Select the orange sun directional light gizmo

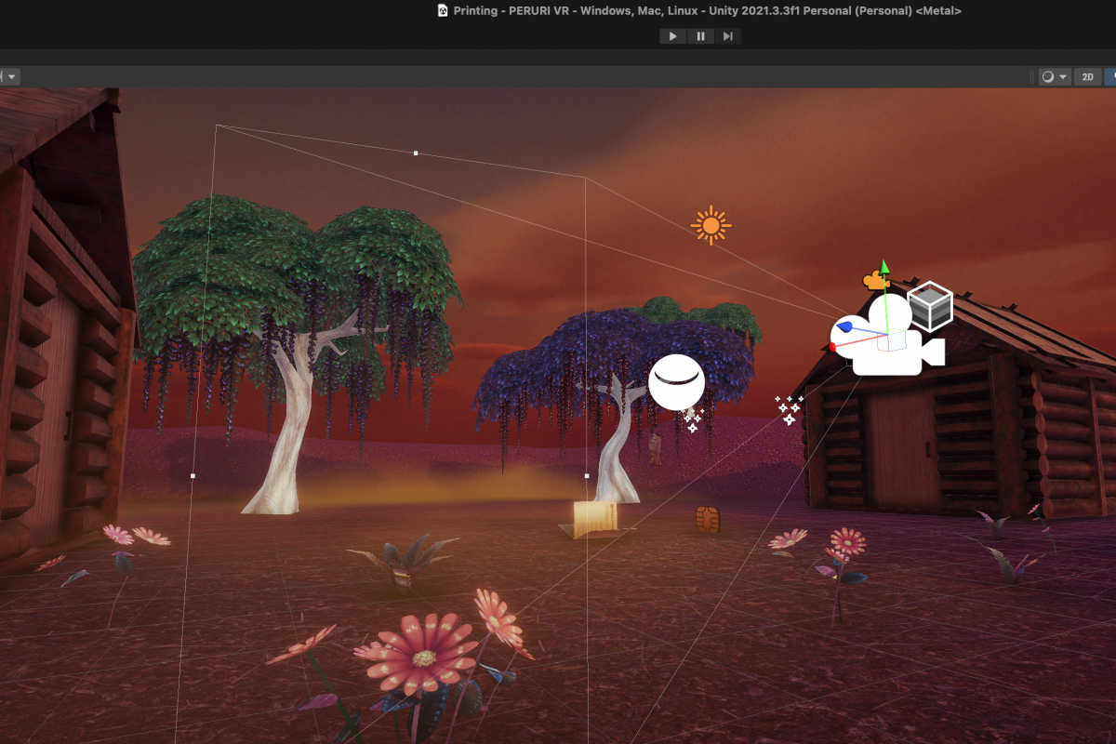pos(711,225)
